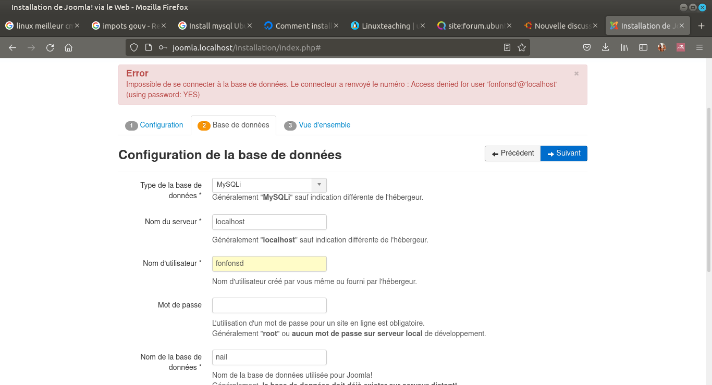This screenshot has height=385, width=712.
Task: Click the "Nom d'utilisateur" label
Action: click(172, 263)
